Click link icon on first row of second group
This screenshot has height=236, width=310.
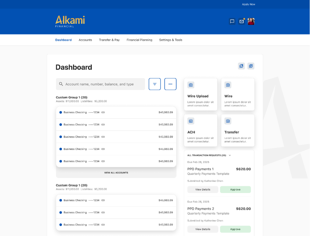(103, 200)
